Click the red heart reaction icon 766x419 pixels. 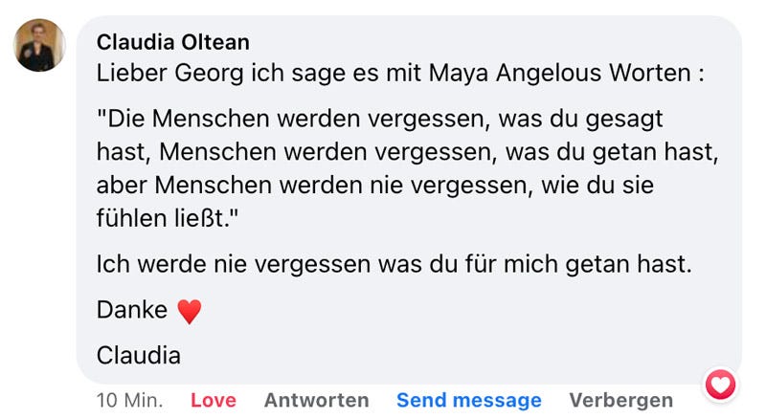pyautogui.click(x=720, y=385)
